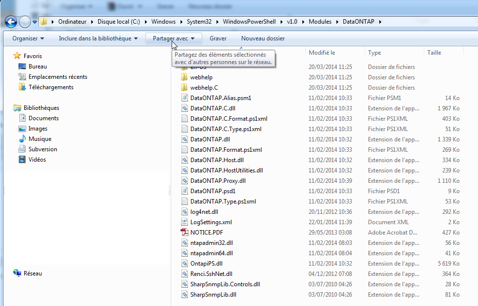Expand the breadcrumb arrow after Ordinateur
Viewport: 478px width, 306px height.
(92, 22)
